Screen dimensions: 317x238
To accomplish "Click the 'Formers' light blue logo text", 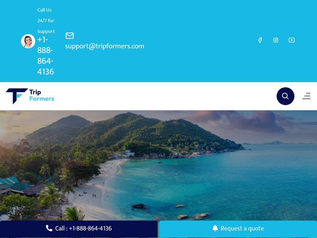I will point(42,99).
